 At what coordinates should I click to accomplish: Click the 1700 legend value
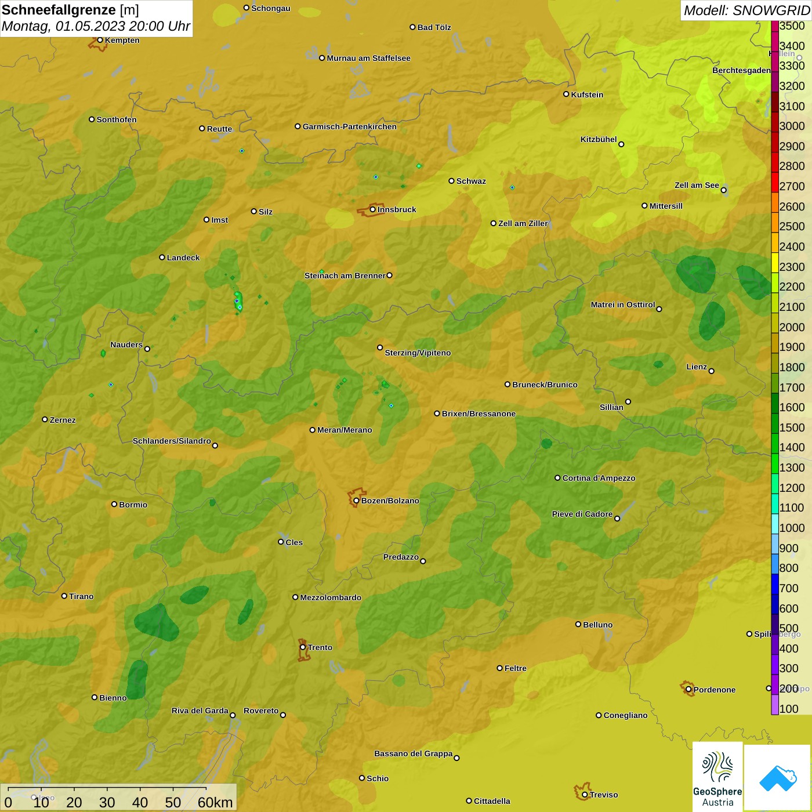(792, 387)
